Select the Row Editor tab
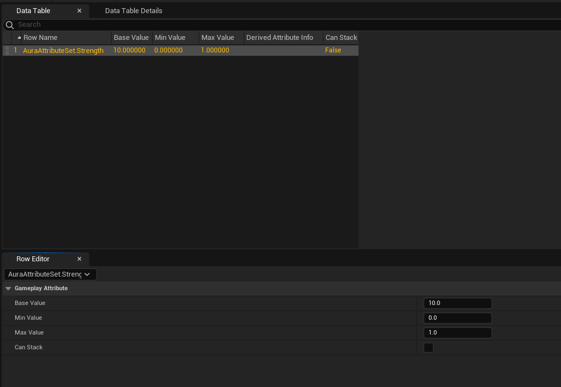This screenshot has width=561, height=387. pyautogui.click(x=33, y=259)
